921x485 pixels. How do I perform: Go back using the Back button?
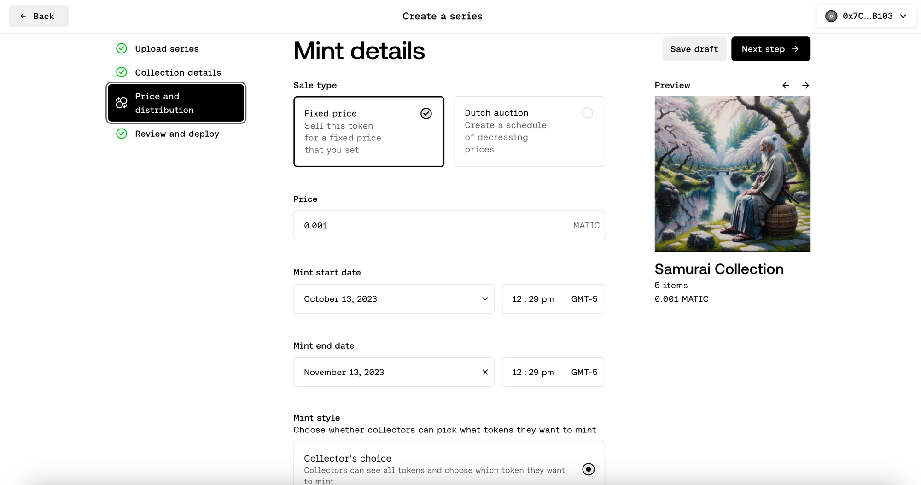coord(39,16)
